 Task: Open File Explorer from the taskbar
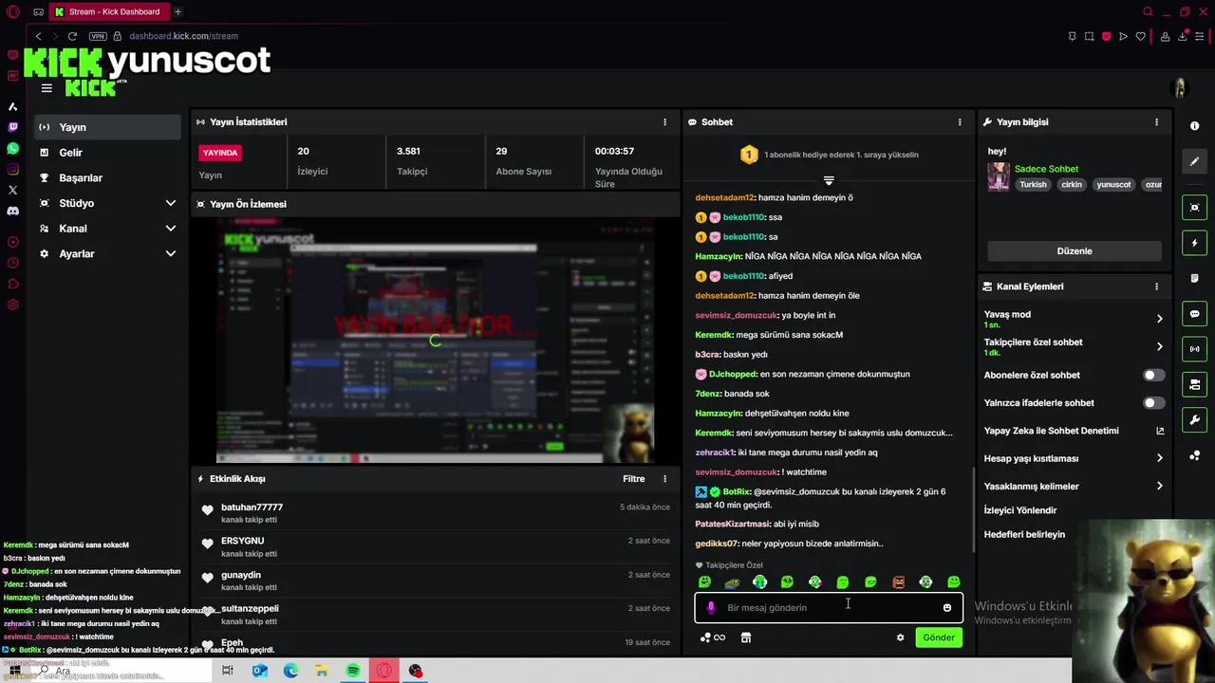point(322,671)
